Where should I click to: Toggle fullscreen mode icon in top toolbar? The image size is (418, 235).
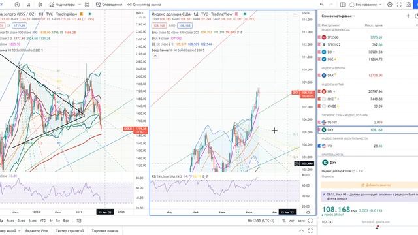(x=399, y=5)
